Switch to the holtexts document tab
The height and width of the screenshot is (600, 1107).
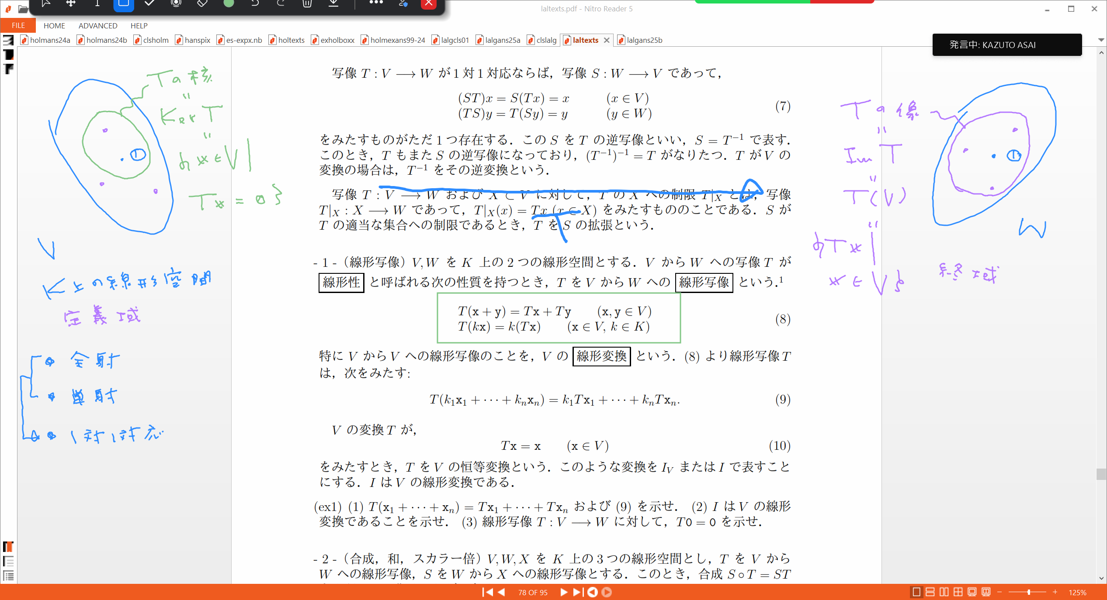pyautogui.click(x=287, y=40)
